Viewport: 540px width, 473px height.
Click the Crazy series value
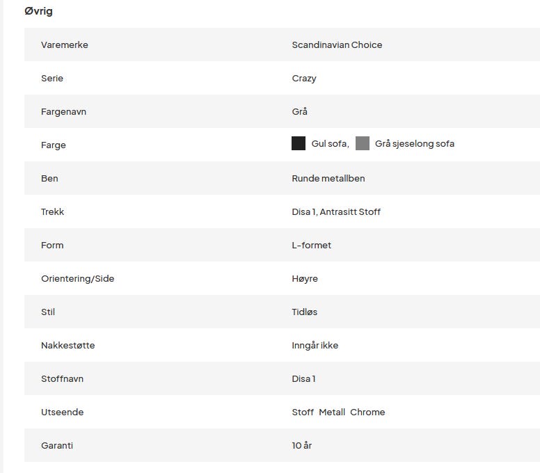click(x=304, y=79)
